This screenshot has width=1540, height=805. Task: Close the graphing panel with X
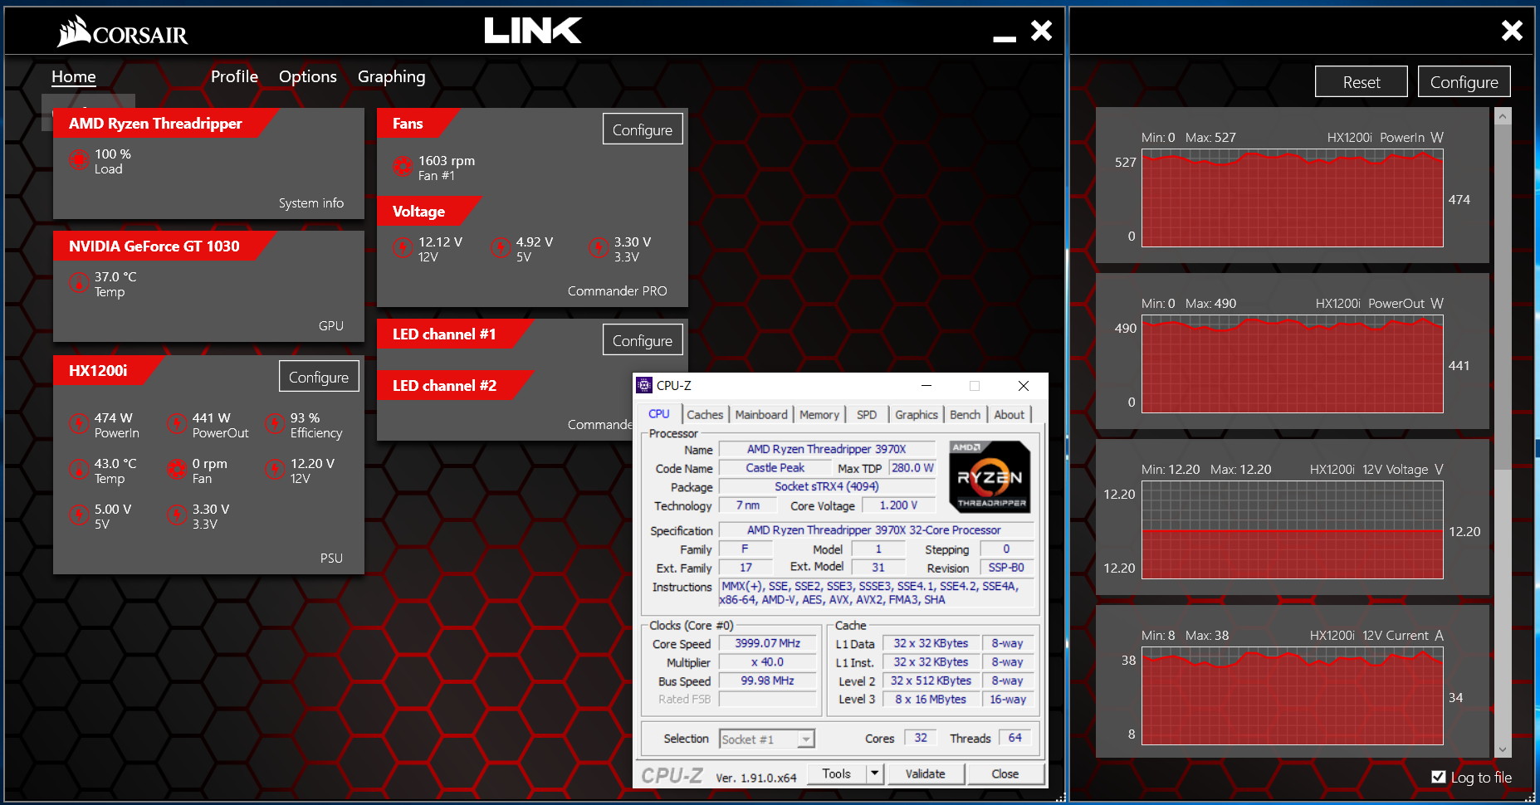click(x=1512, y=31)
